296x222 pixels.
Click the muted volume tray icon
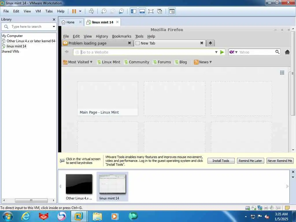(x=267, y=217)
